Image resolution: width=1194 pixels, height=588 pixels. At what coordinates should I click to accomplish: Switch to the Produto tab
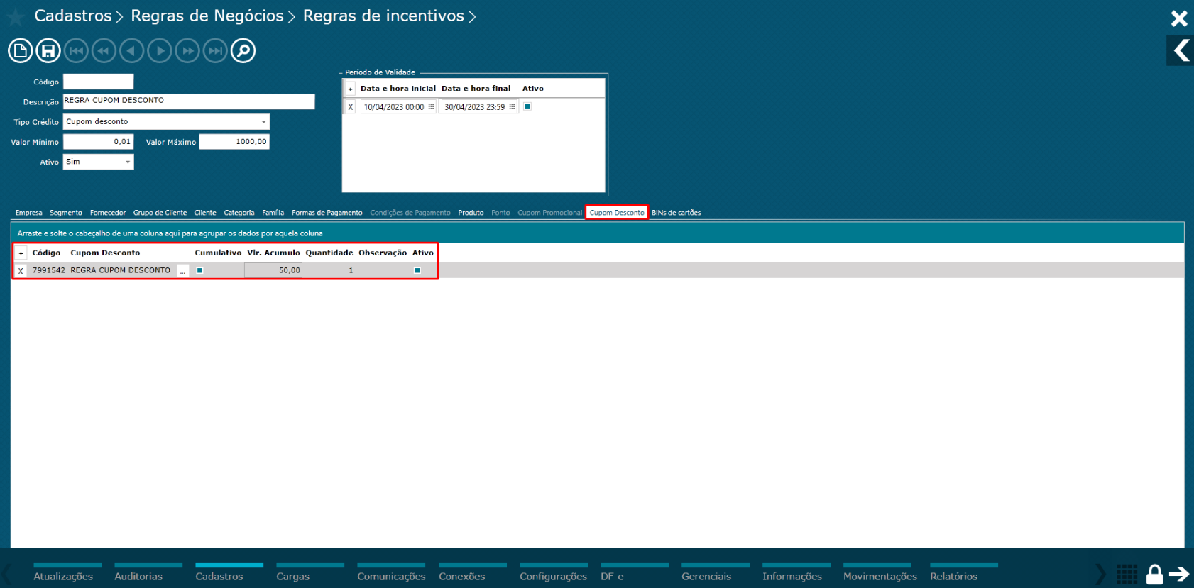471,213
